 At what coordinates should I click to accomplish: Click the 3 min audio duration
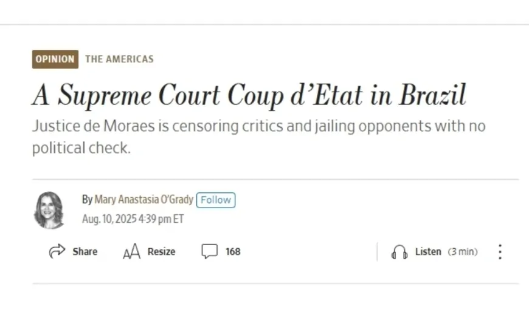click(463, 251)
